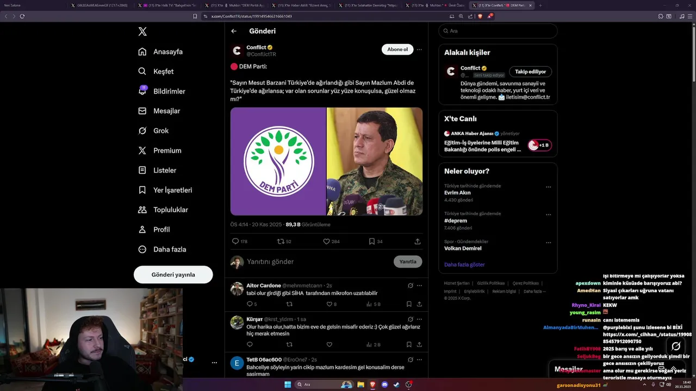This screenshot has height=391, width=696.
Task: Click the Ara search field on X
Action: coord(498,31)
